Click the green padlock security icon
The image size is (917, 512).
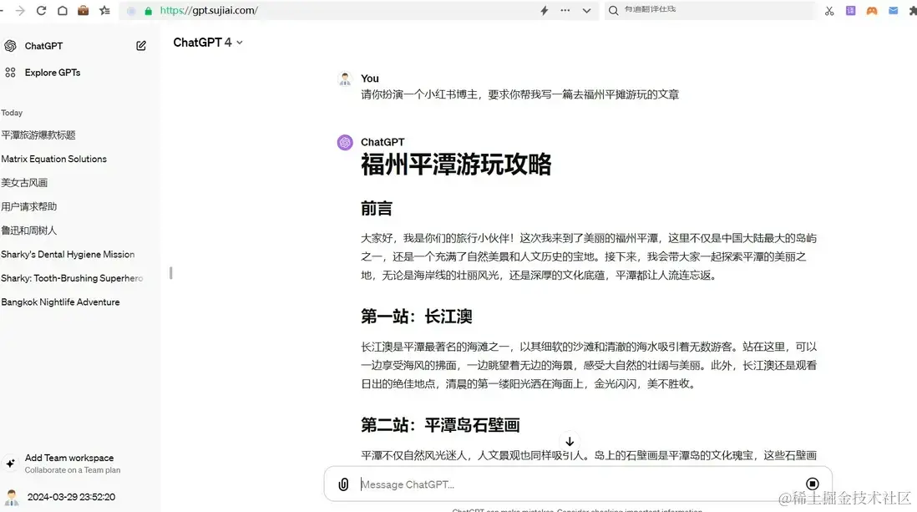149,11
